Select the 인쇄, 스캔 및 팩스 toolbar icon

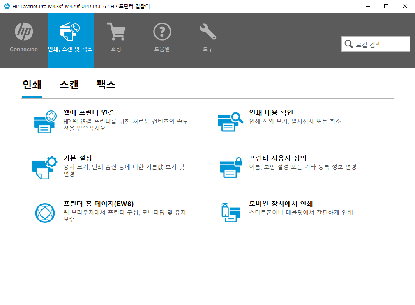[70, 31]
